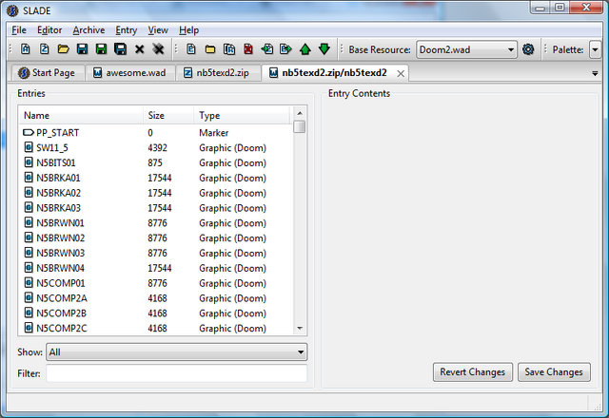Screen dimensions: 609x418
Task: Select the N5COMP01 entry
Action: click(x=155, y=283)
